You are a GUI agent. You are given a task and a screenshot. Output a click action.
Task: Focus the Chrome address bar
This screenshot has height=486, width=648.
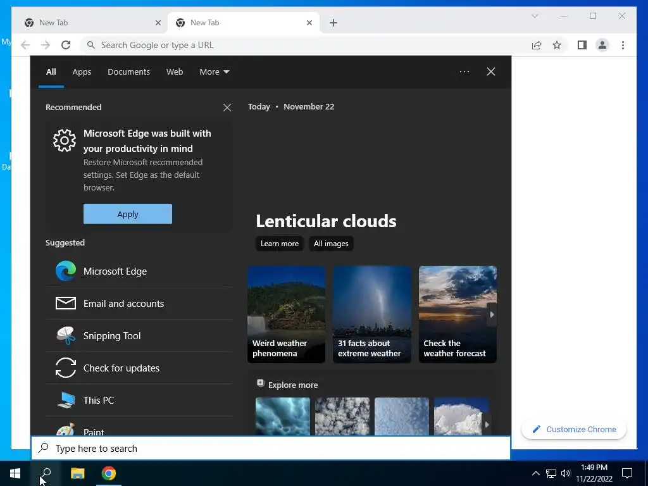click(x=306, y=45)
